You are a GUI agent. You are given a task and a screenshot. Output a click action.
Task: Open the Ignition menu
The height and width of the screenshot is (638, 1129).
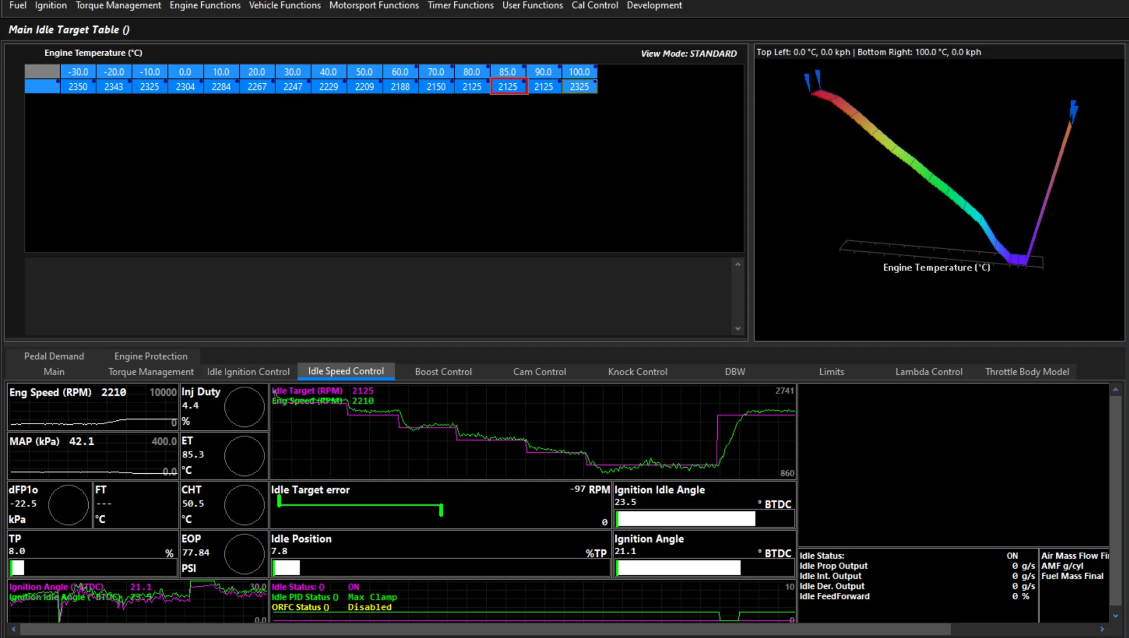51,6
